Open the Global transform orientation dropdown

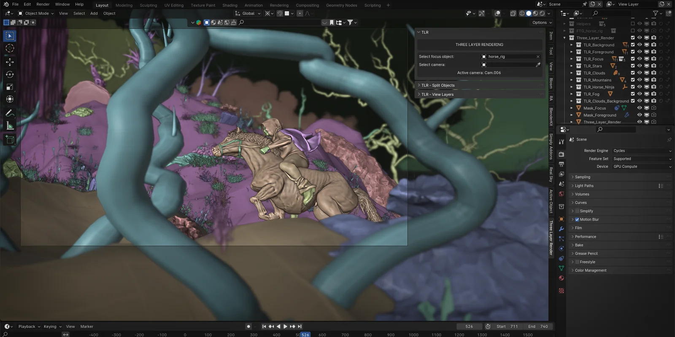pyautogui.click(x=248, y=13)
